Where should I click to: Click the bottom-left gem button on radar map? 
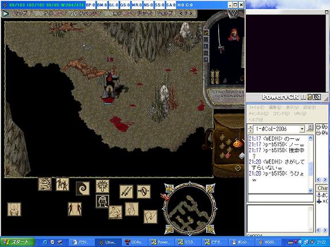(169, 229)
